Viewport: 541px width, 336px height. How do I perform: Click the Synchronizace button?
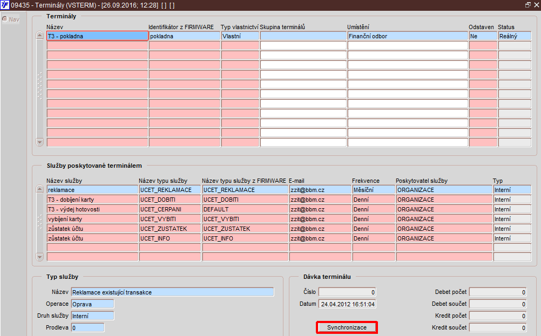pyautogui.click(x=347, y=327)
